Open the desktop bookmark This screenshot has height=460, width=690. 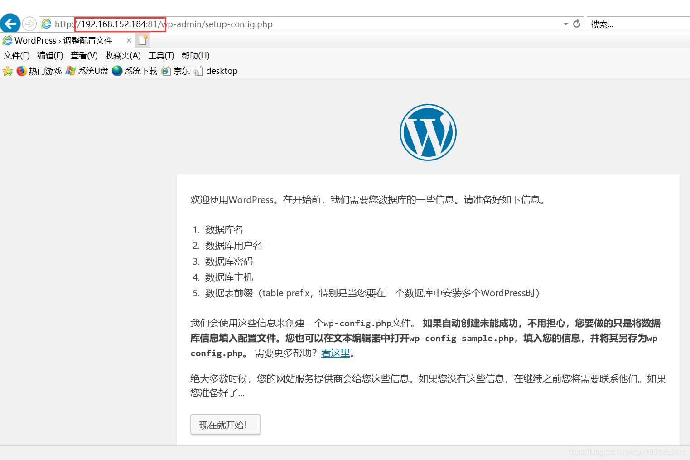click(216, 71)
